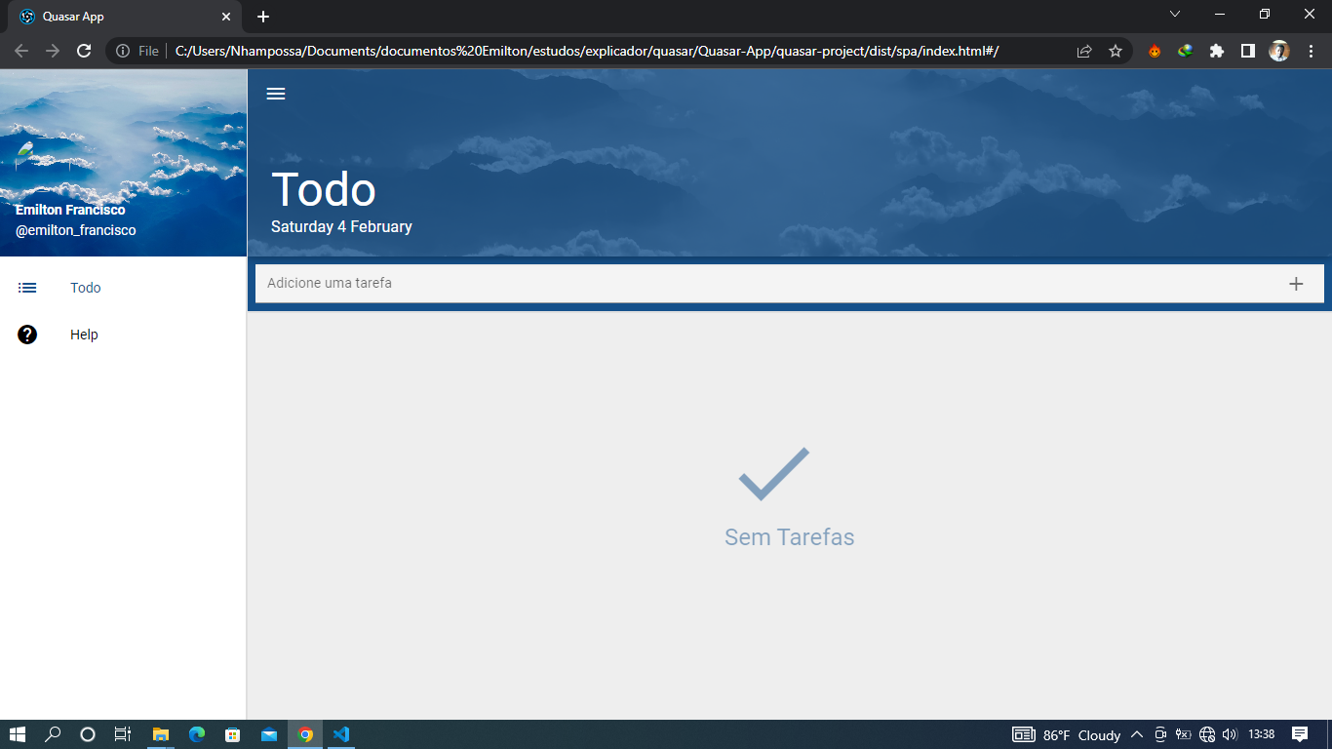Open the Chrome extensions puzzle icon

[1216, 52]
